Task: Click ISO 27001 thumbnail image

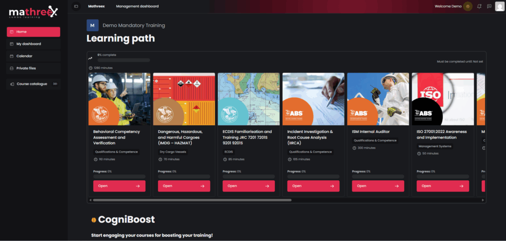Action: click(443, 99)
